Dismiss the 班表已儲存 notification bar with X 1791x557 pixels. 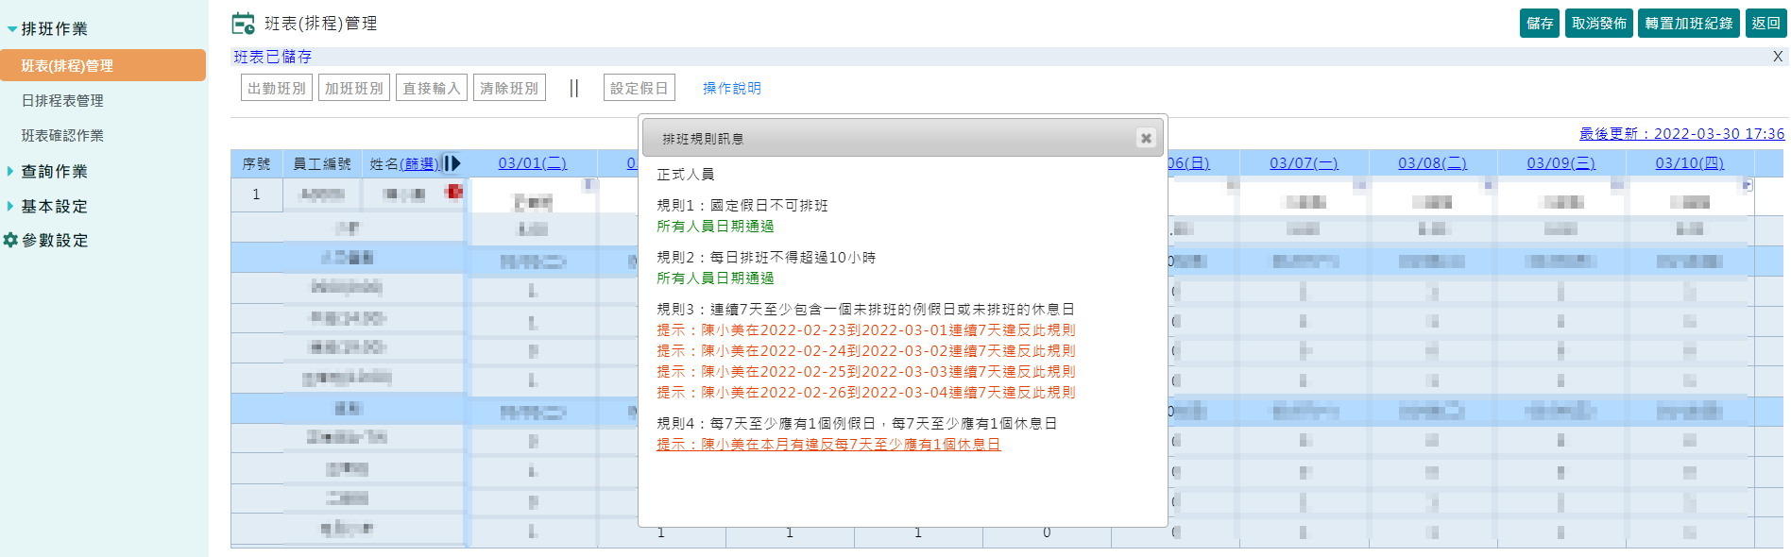click(x=1777, y=57)
